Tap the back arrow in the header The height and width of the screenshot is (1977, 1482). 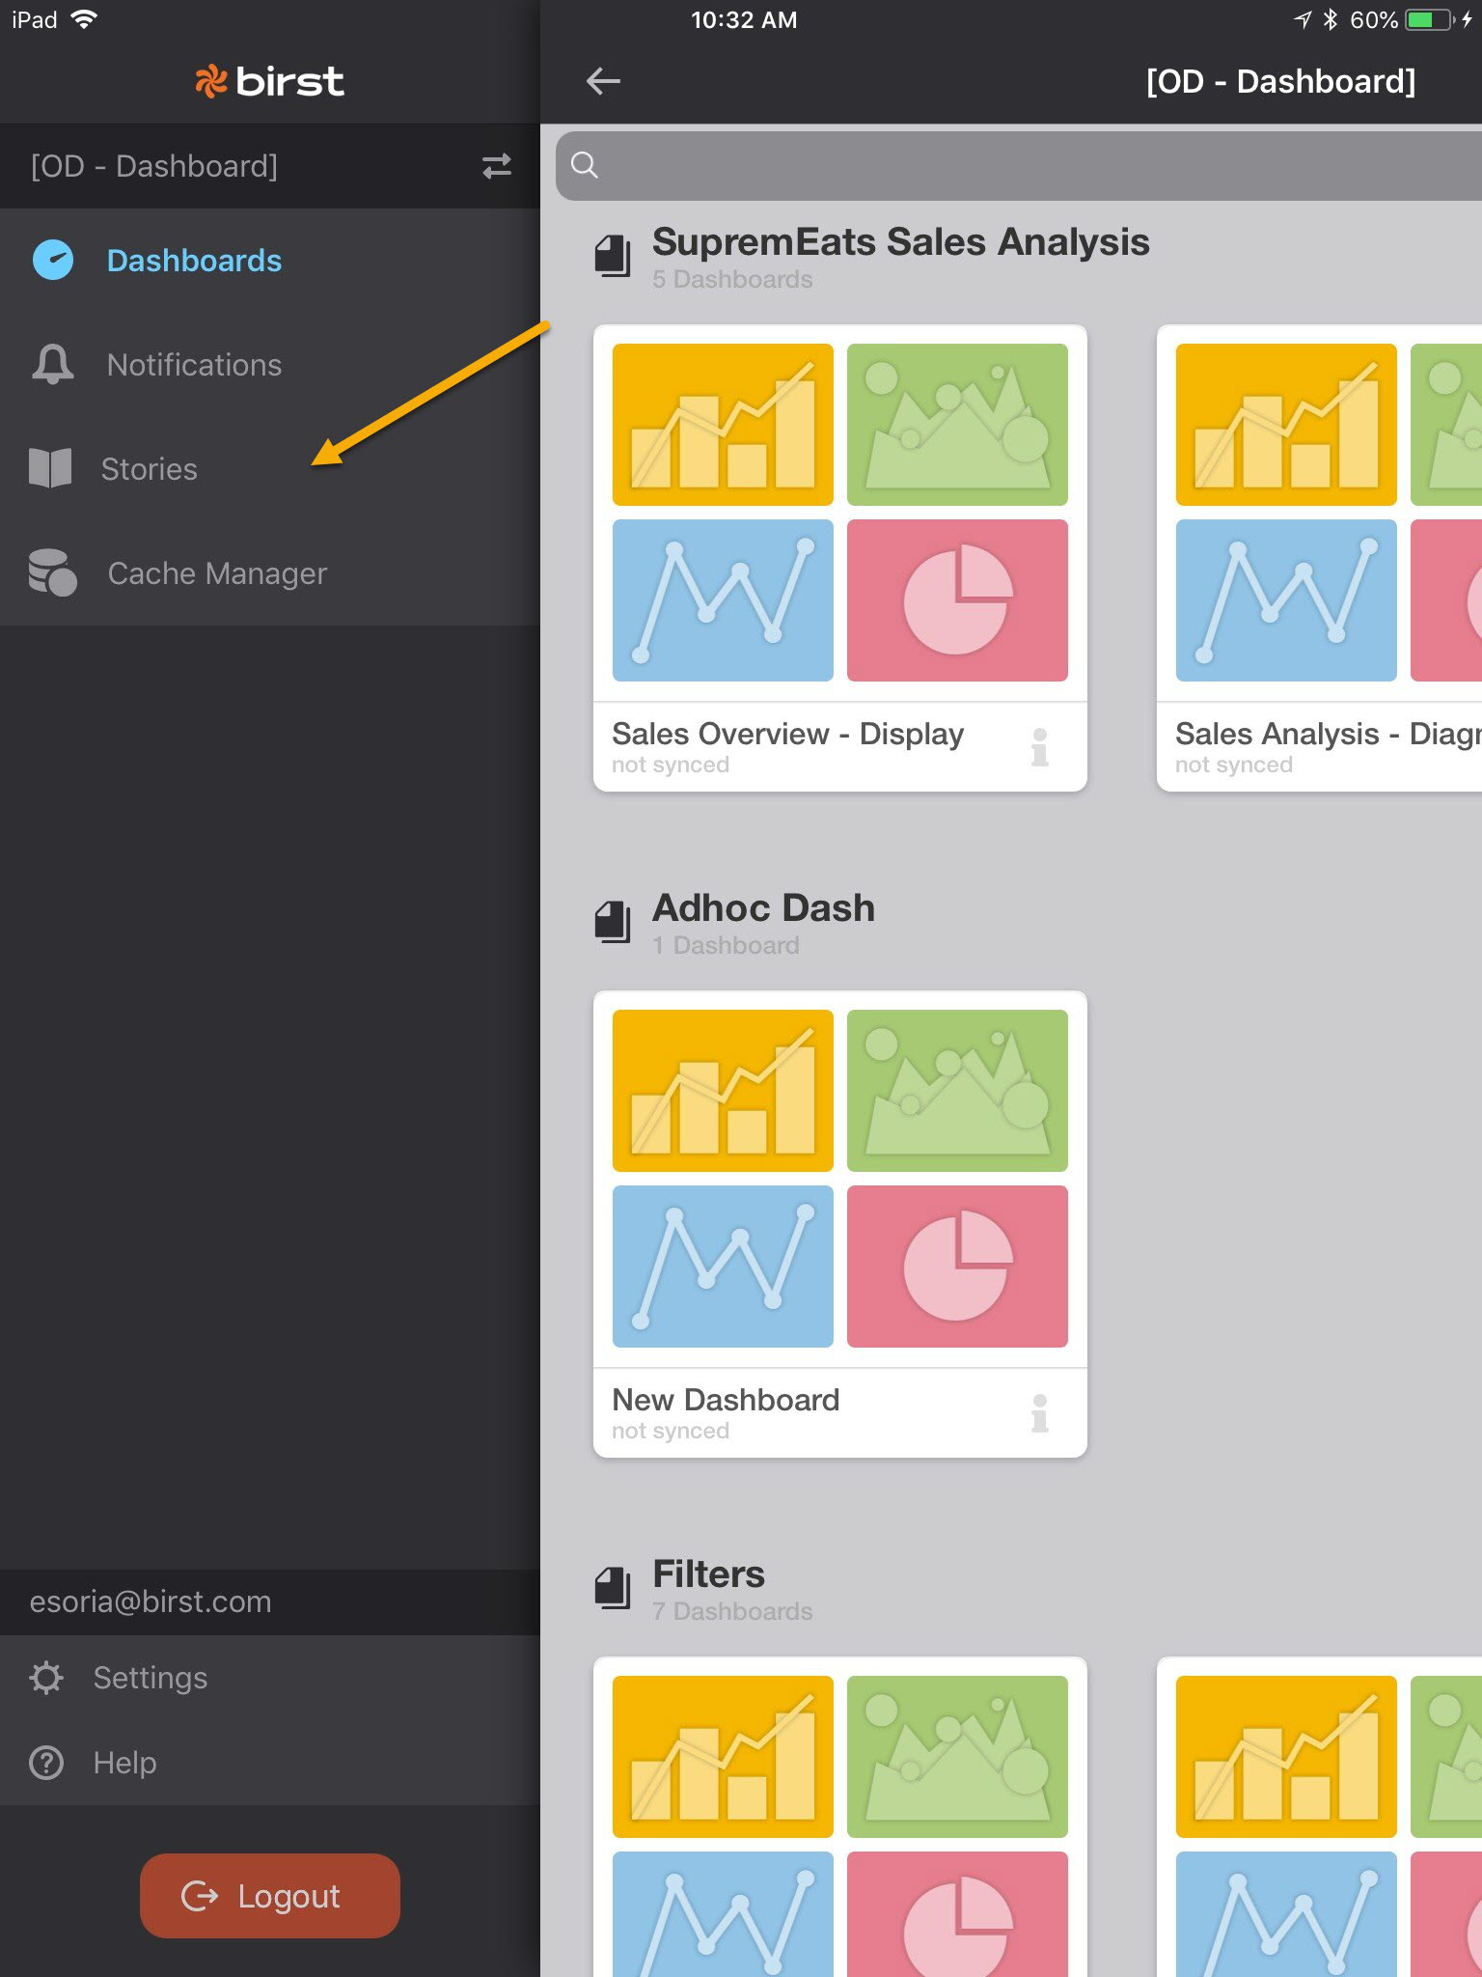pos(603,81)
